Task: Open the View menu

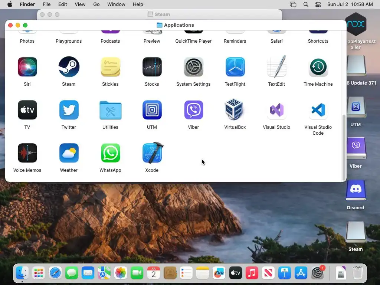Action: (x=80, y=4)
